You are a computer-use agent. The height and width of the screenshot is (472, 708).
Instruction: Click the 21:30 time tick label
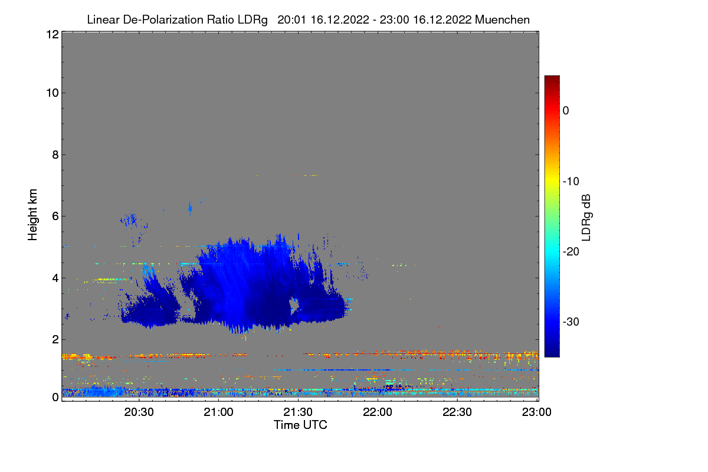(x=299, y=412)
